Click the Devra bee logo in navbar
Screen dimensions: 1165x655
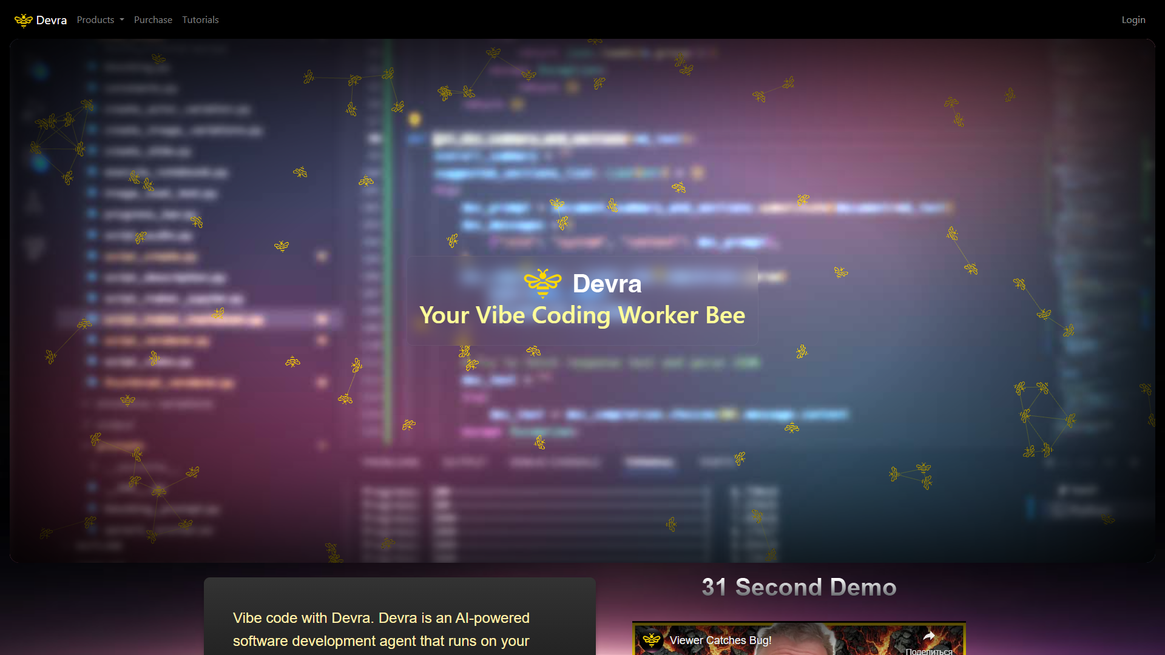(24, 20)
